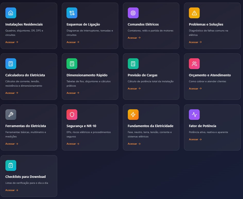The width and height of the screenshot is (243, 199).
Task: Click the cable plug icon for Esquemas de Ligação
Action: pos(72,13)
